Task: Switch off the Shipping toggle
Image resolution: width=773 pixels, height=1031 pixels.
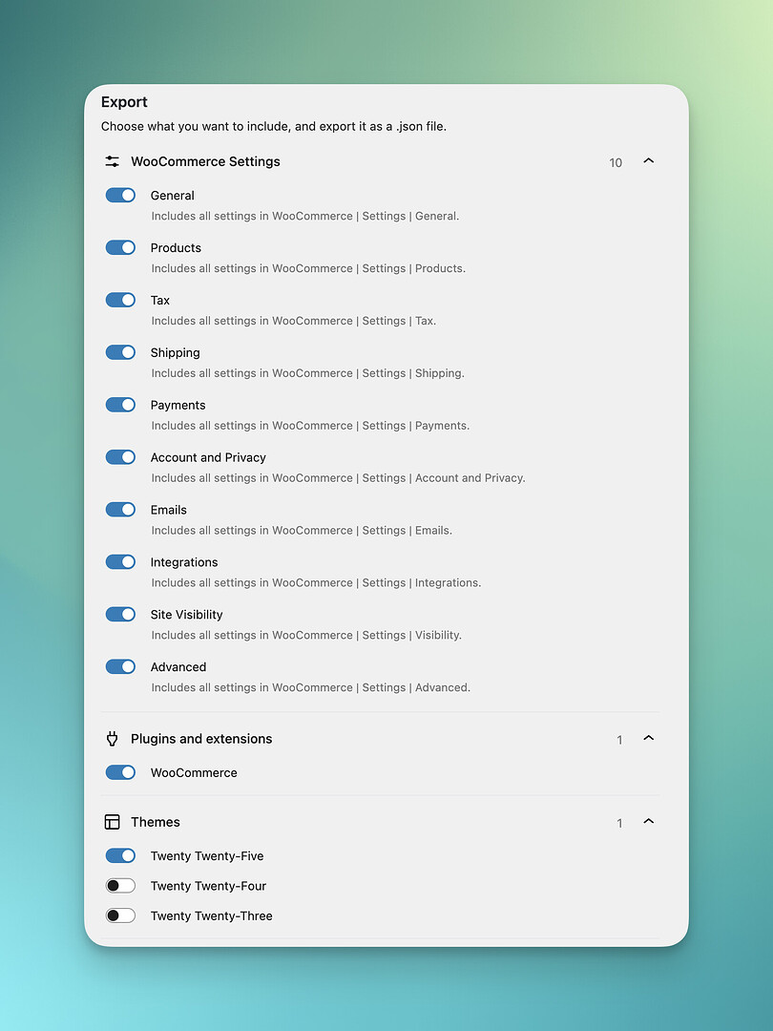Action: 121,352
